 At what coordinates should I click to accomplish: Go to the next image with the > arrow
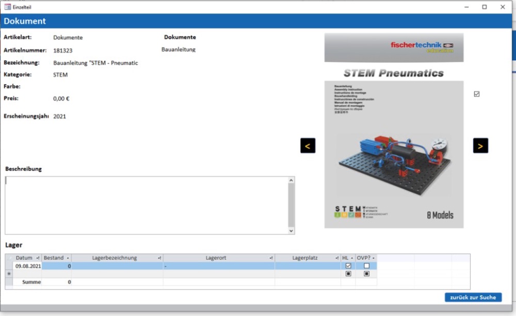480,146
